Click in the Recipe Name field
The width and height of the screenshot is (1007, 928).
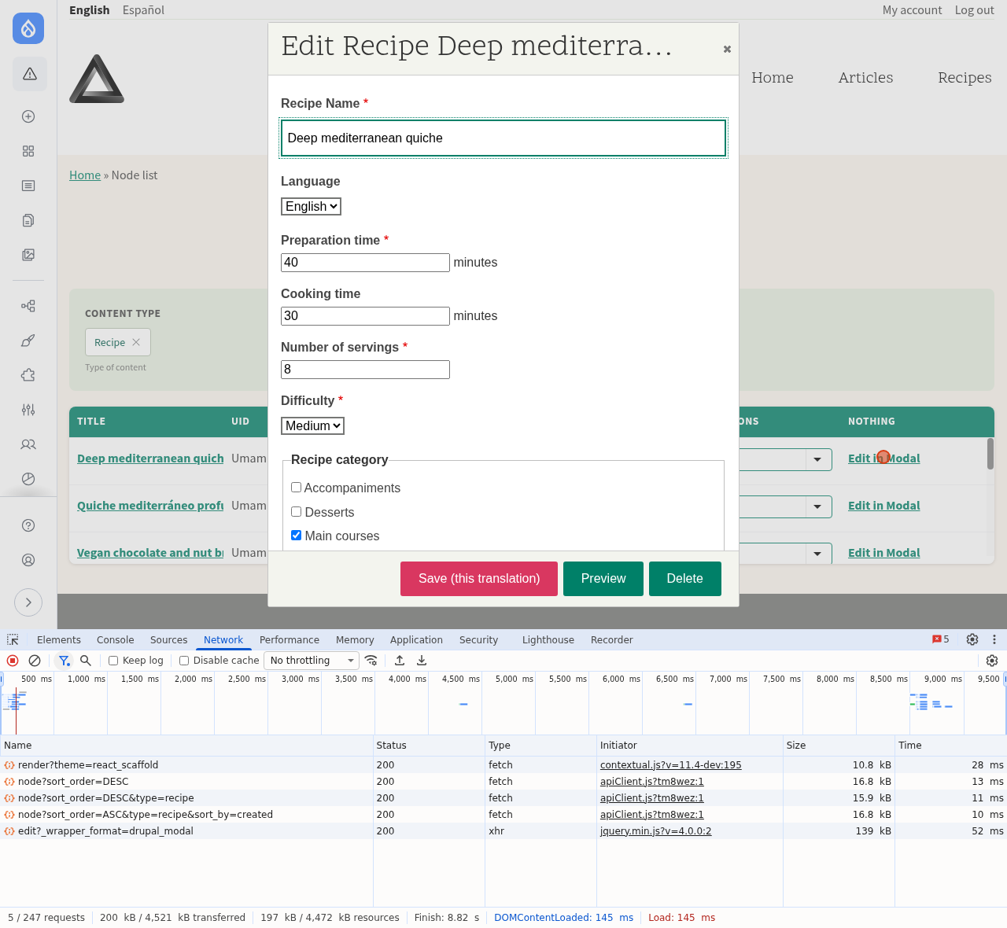click(x=503, y=138)
